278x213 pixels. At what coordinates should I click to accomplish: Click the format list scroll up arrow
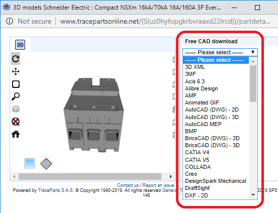tap(253, 61)
